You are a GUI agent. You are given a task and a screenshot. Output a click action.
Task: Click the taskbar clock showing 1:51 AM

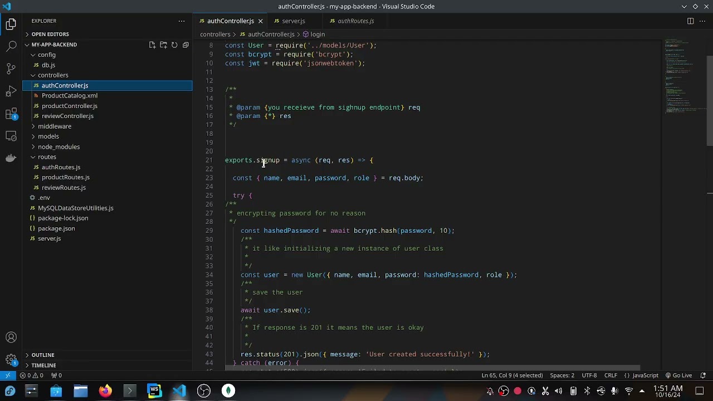coord(668,391)
